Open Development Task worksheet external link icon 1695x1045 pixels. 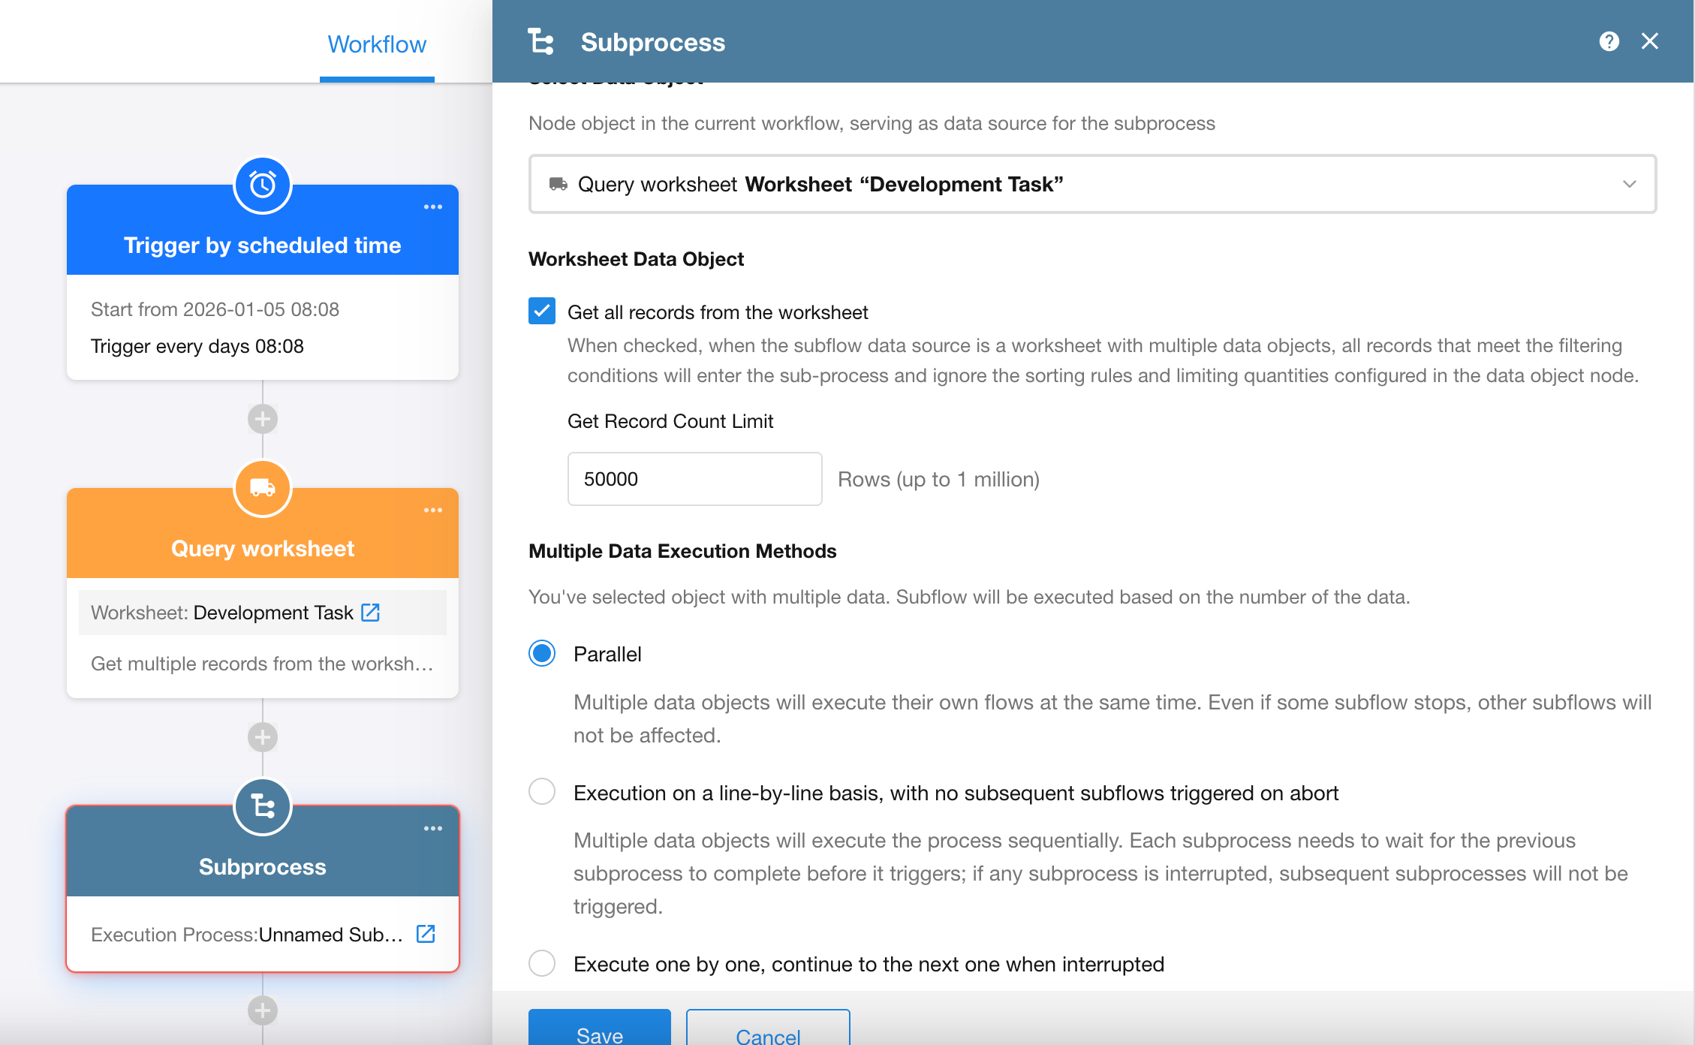(x=371, y=613)
